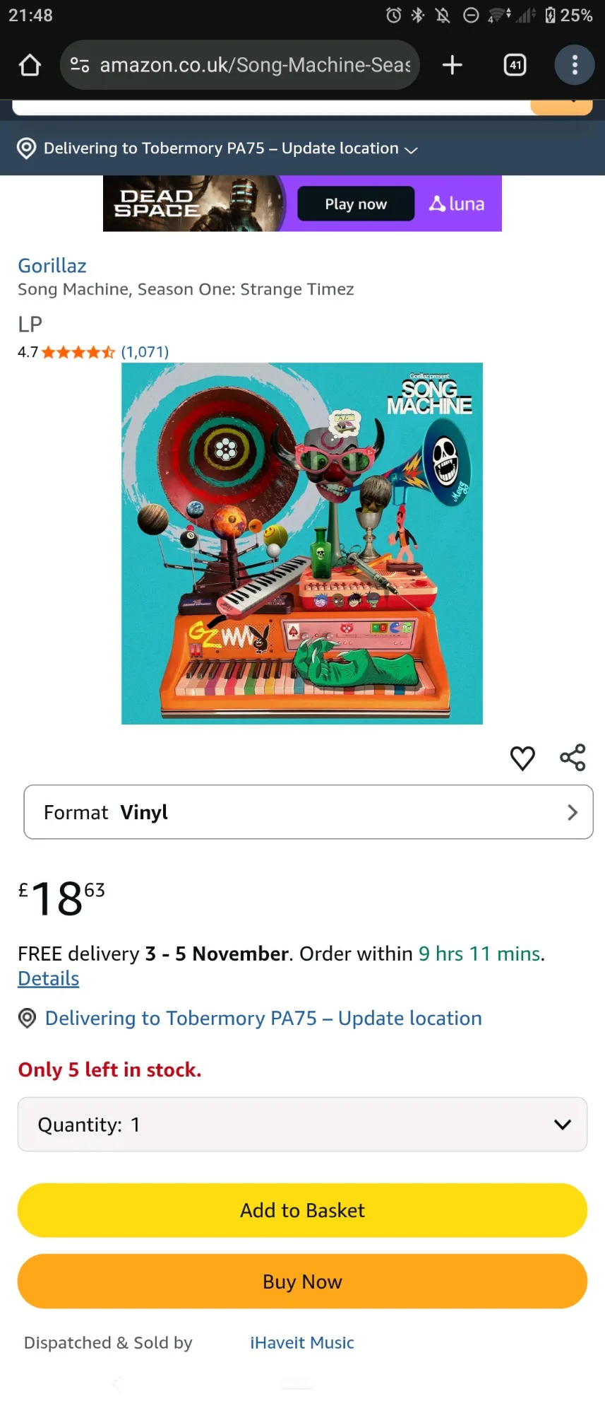
Task: Tap location pin icon in delivery bar
Action: click(x=27, y=148)
